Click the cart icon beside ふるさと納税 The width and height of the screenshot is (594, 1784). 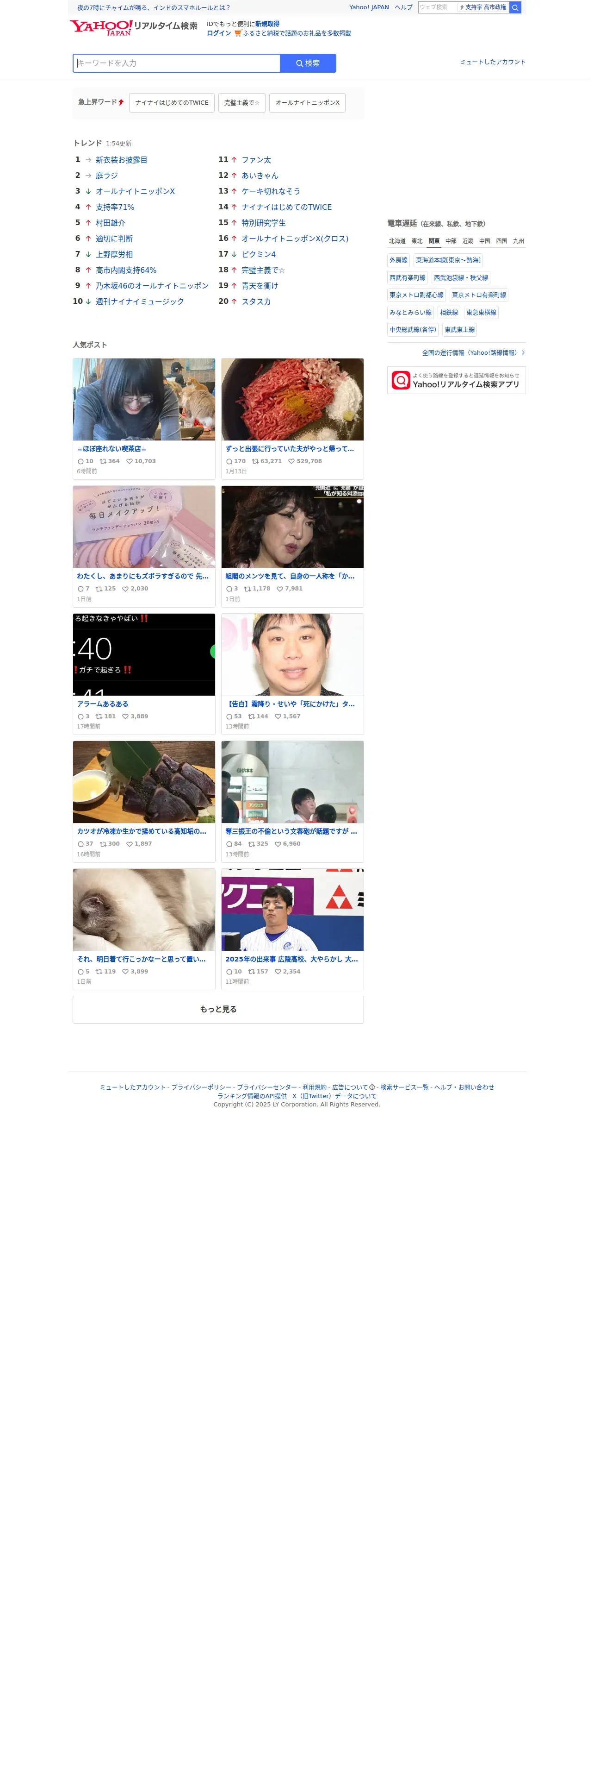[239, 33]
